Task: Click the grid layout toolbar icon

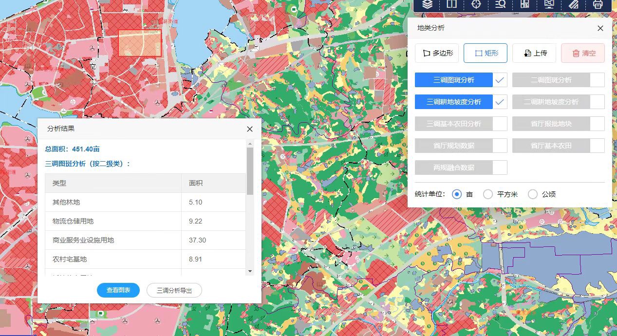Action: (x=525, y=4)
